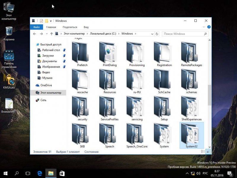This screenshot has height=178, width=237.
Task: Click the volume icon in system tray
Action: pyautogui.click(x=198, y=174)
